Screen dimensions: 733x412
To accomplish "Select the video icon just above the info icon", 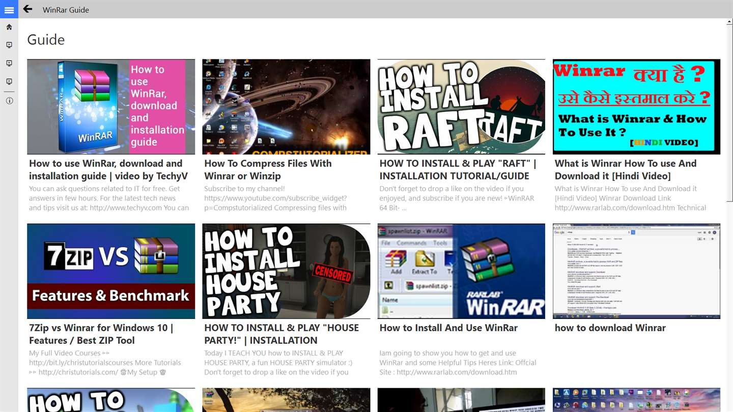I will click(9, 82).
